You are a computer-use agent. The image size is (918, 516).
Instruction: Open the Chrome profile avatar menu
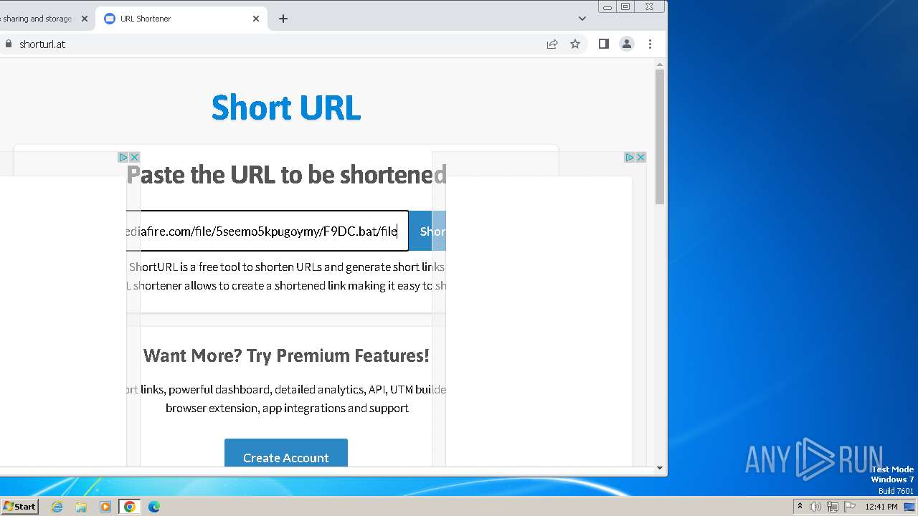(x=627, y=44)
